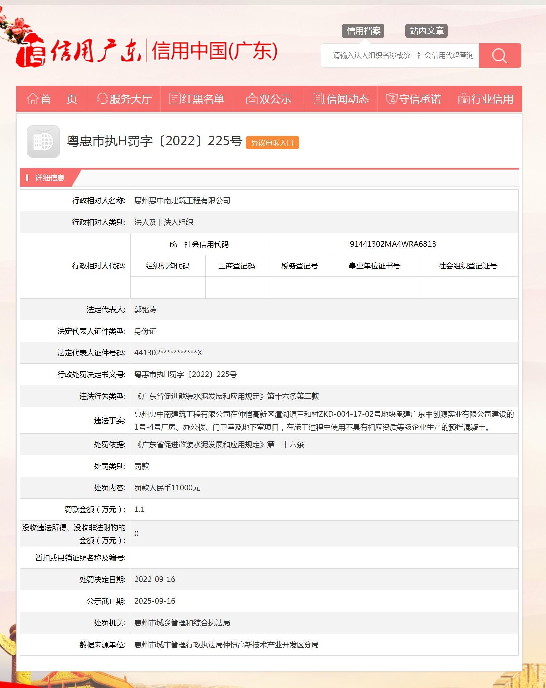Click the globe document icon beside title
Image resolution: width=546 pixels, height=688 pixels.
coord(43,142)
